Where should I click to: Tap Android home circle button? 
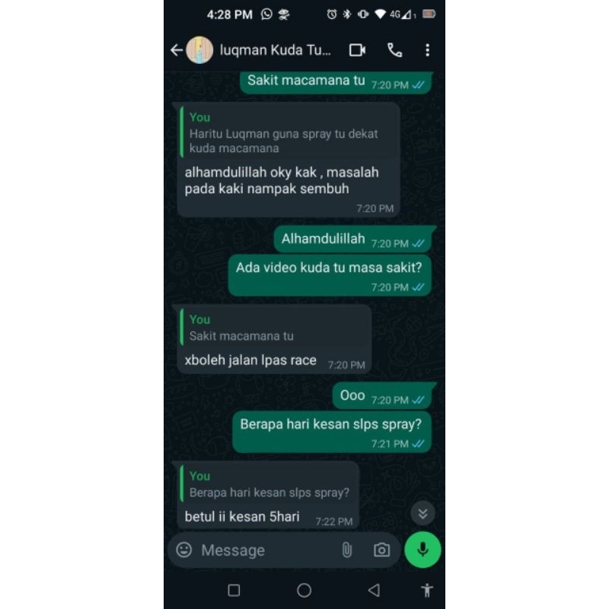tap(304, 590)
